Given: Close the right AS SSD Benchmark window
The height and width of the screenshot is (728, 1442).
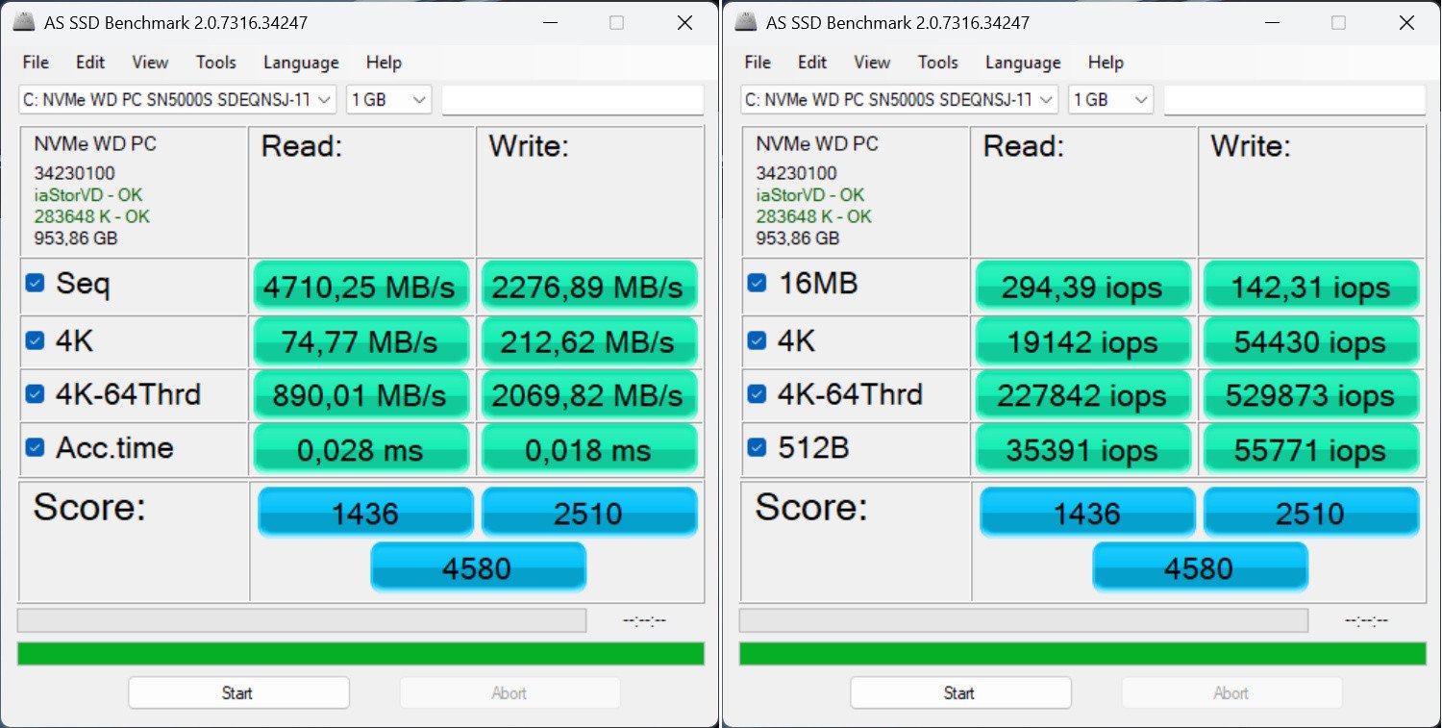Looking at the screenshot, I should [x=1406, y=23].
